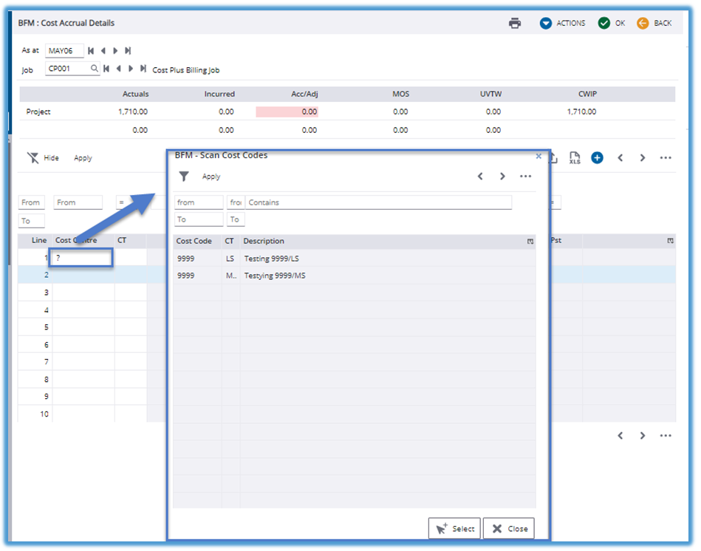
Task: Jump to first 'As at' period
Action: [x=91, y=51]
